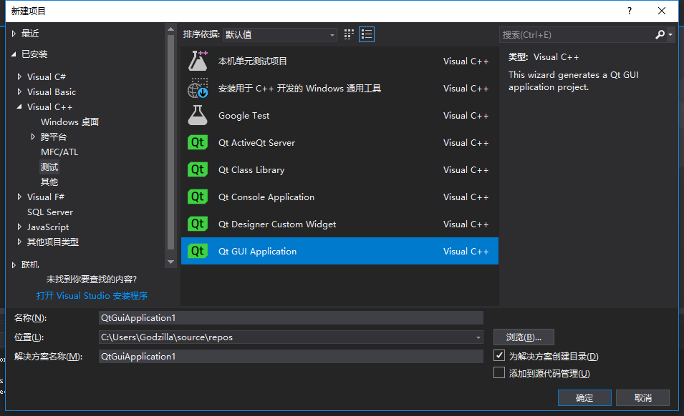Collapse the Visual C++ node arrow
Image resolution: width=684 pixels, height=416 pixels.
[x=19, y=107]
